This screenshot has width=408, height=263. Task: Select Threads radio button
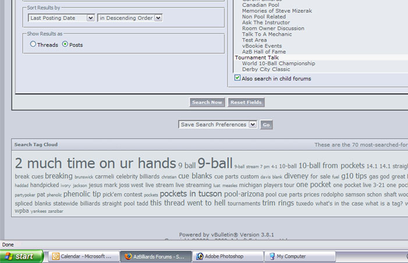[x=33, y=44]
